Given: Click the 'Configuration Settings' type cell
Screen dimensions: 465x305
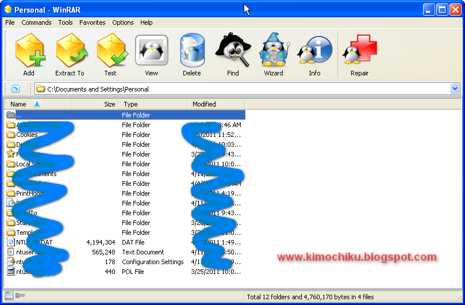Looking at the screenshot, I should tap(153, 262).
